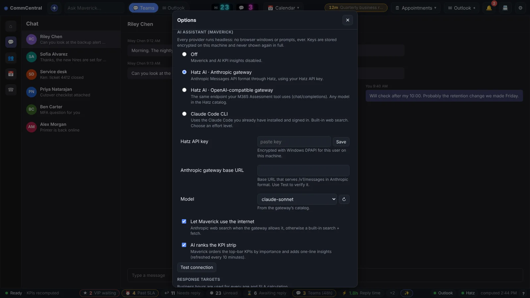This screenshot has width=530, height=298.
Task: Open Riley Chen conversation
Action: tap(71, 39)
